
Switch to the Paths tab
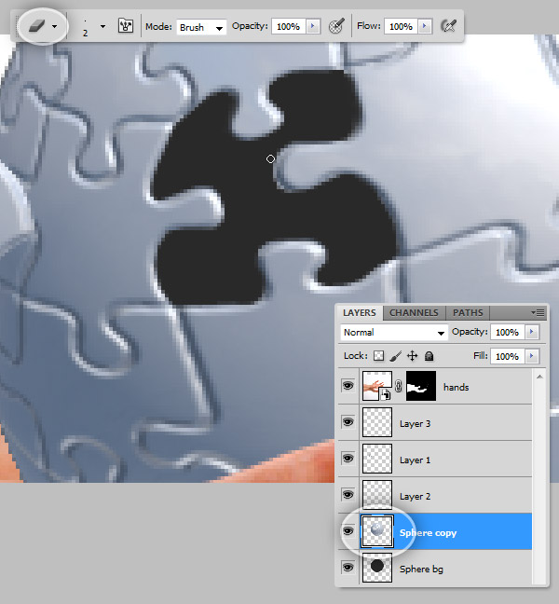pyautogui.click(x=468, y=313)
